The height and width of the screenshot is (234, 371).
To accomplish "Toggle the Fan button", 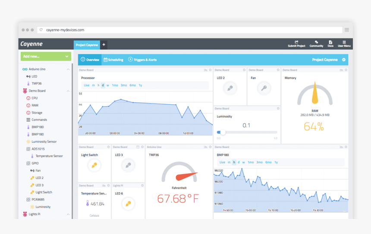I will (264, 88).
